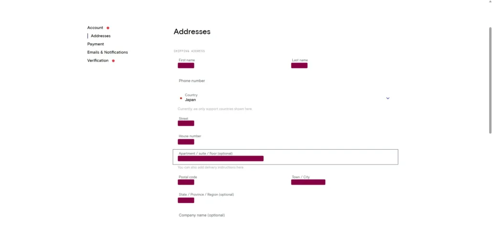Click the red dot next to Verification
Viewport: 492px width, 228px height.
(113, 61)
